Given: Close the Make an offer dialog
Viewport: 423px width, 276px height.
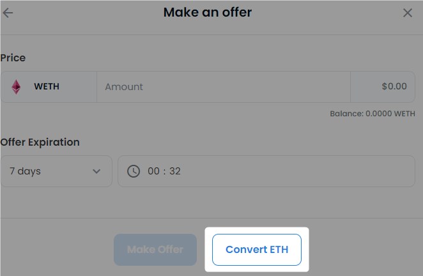Looking at the screenshot, I should point(408,13).
